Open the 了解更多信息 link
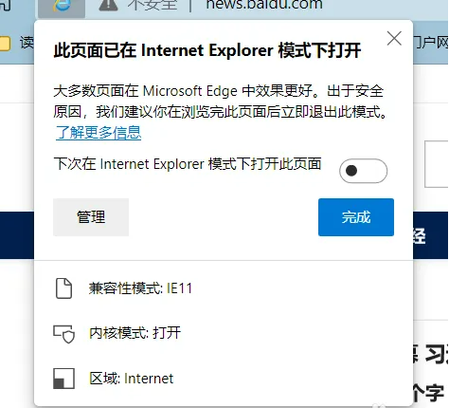Screen dimensions: 449x408 coord(99,132)
